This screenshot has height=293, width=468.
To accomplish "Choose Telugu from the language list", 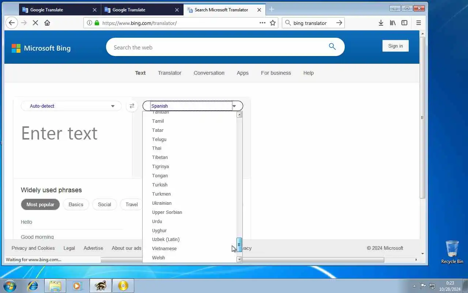I will click(190, 139).
